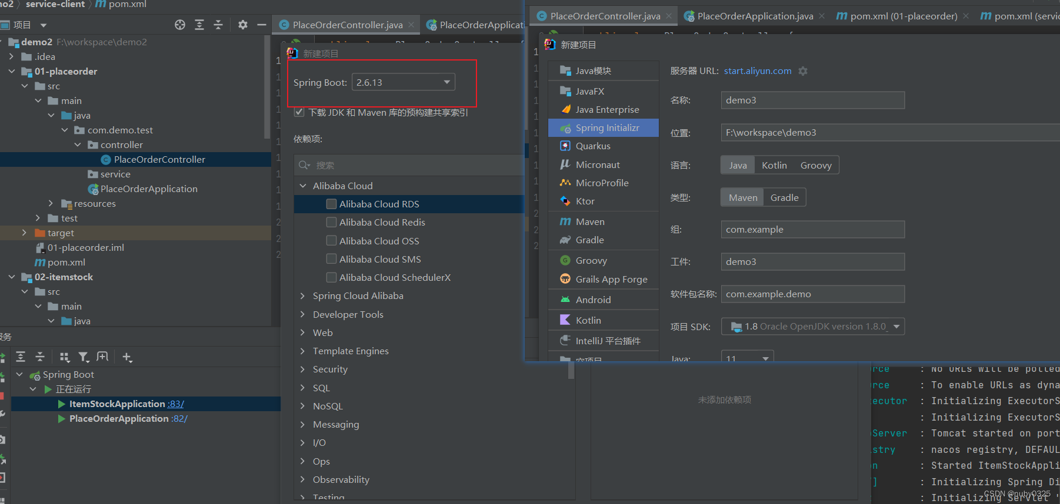Click the group field com.example
This screenshot has width=1060, height=504.
point(812,229)
